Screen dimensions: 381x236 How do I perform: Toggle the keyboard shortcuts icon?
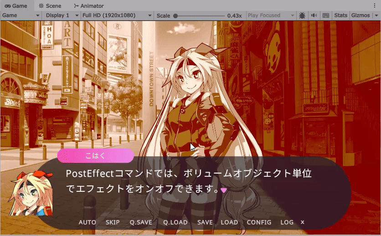click(326, 15)
